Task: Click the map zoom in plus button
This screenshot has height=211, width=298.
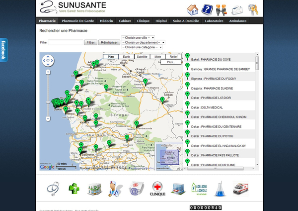Action: click(x=48, y=72)
